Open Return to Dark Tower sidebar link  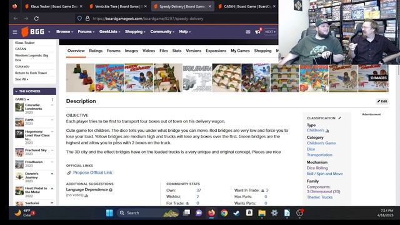pyautogui.click(x=31, y=73)
